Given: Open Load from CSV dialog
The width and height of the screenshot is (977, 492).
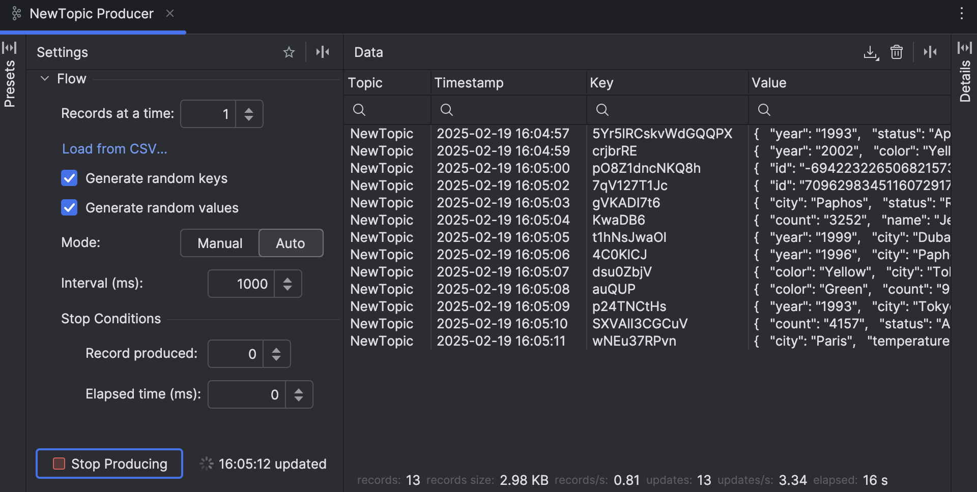Looking at the screenshot, I should coord(114,148).
